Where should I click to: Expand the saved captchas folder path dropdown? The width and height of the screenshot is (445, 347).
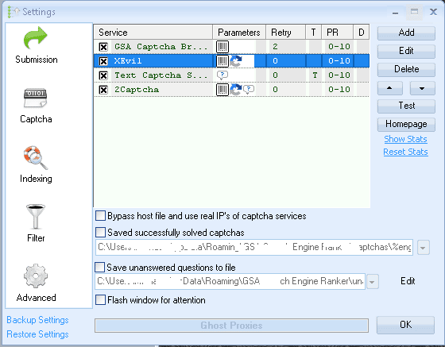tap(423, 248)
